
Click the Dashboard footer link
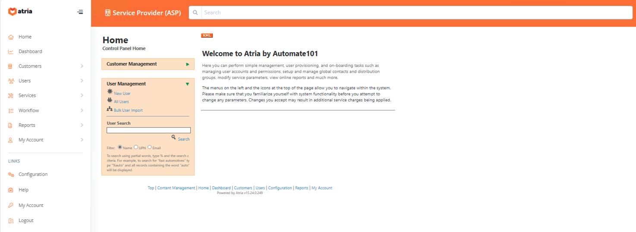221,188
